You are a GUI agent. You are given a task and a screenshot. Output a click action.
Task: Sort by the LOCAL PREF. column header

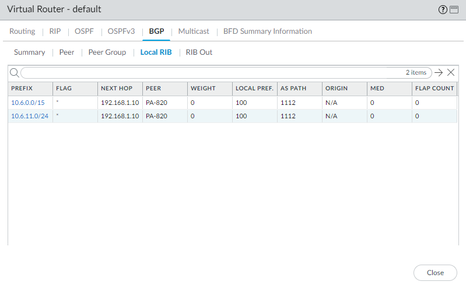click(254, 89)
